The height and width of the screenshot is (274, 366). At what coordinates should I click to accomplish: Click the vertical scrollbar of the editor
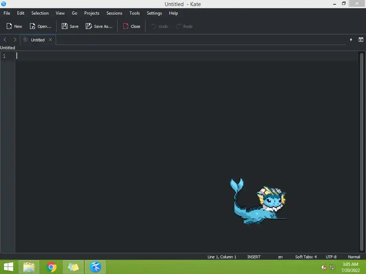[x=362, y=152]
